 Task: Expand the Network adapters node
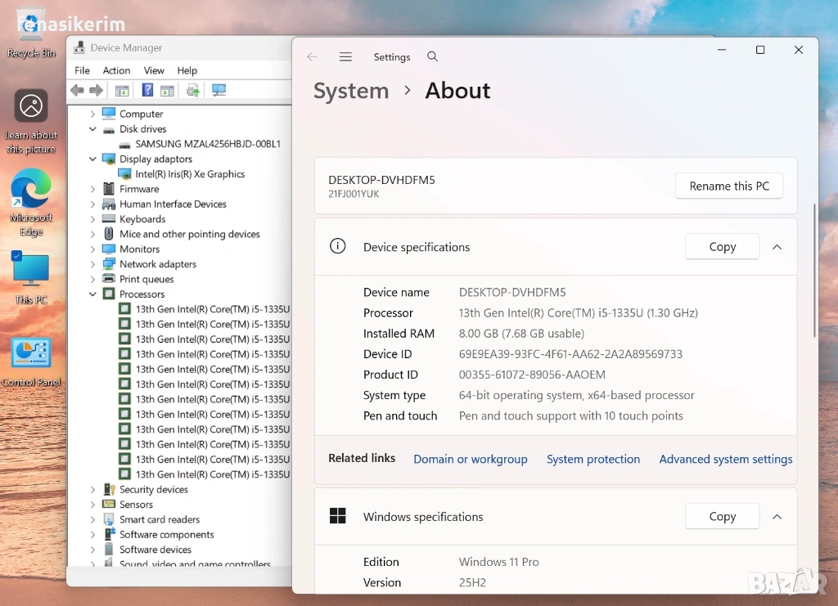point(92,264)
